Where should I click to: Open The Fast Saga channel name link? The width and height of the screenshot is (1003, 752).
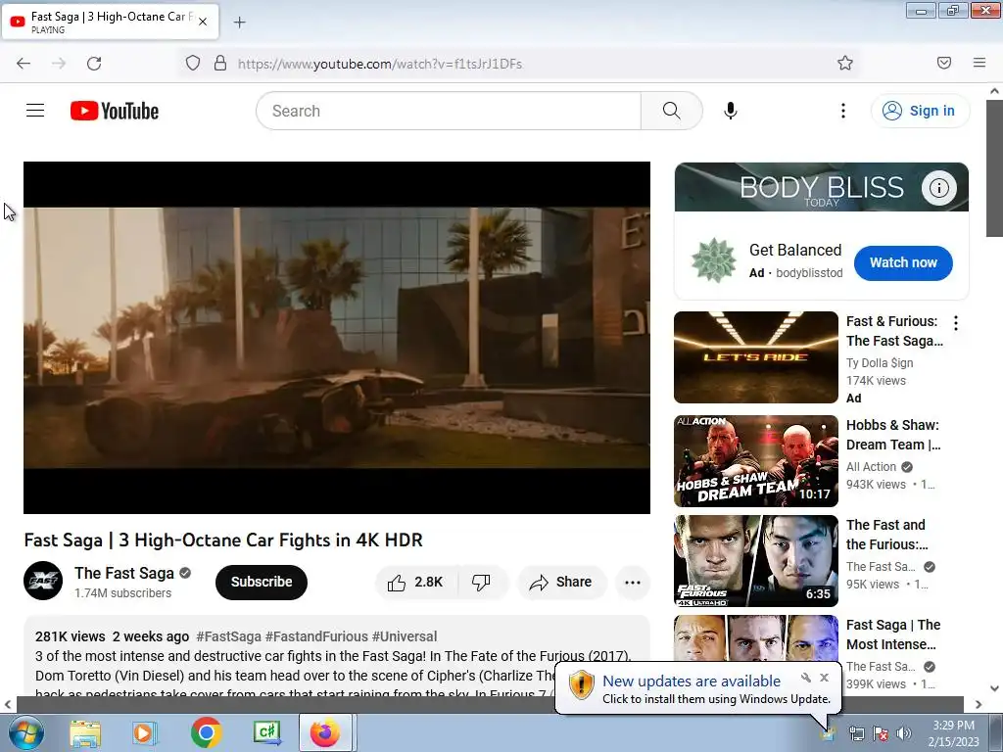[x=124, y=573]
